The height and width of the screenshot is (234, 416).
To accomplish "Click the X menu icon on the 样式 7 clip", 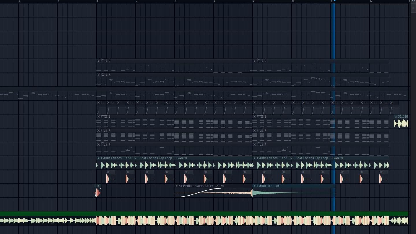I will pyautogui.click(x=99, y=75).
